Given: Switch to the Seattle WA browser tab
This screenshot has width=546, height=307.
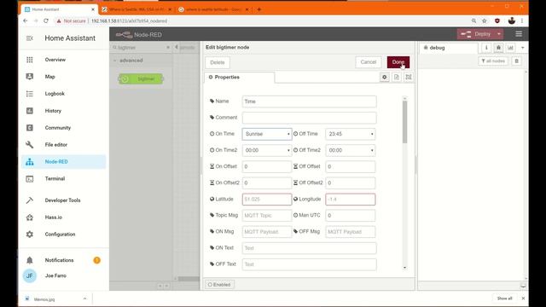Looking at the screenshot, I should coord(137,9).
